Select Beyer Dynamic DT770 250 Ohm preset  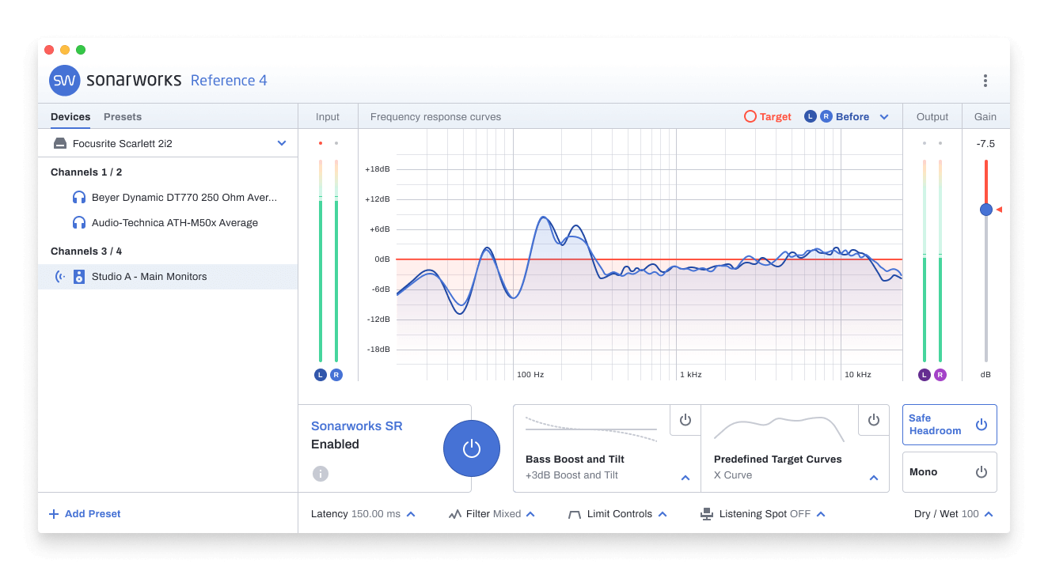[168, 198]
